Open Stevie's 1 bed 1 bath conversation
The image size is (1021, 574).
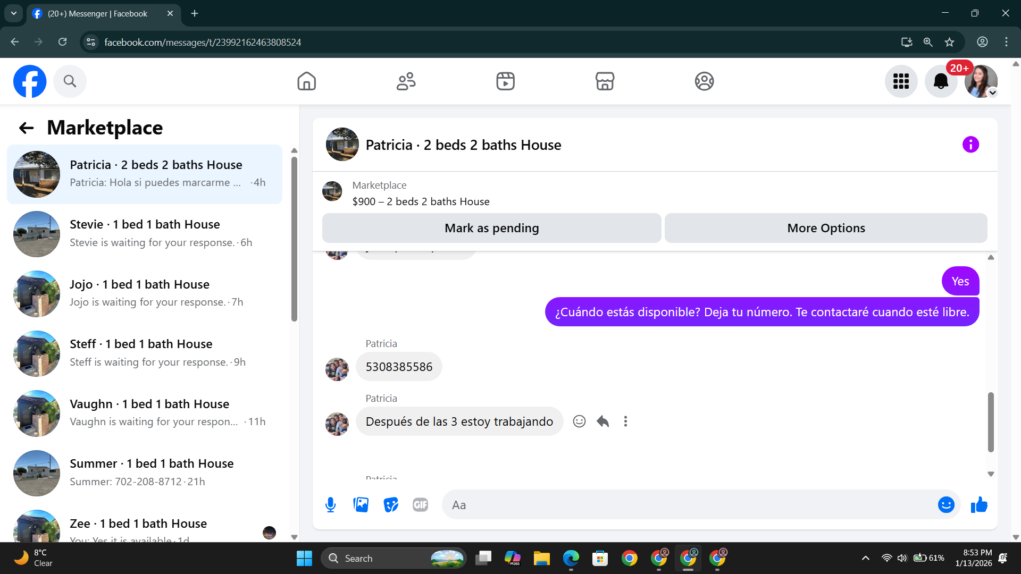pos(145,234)
